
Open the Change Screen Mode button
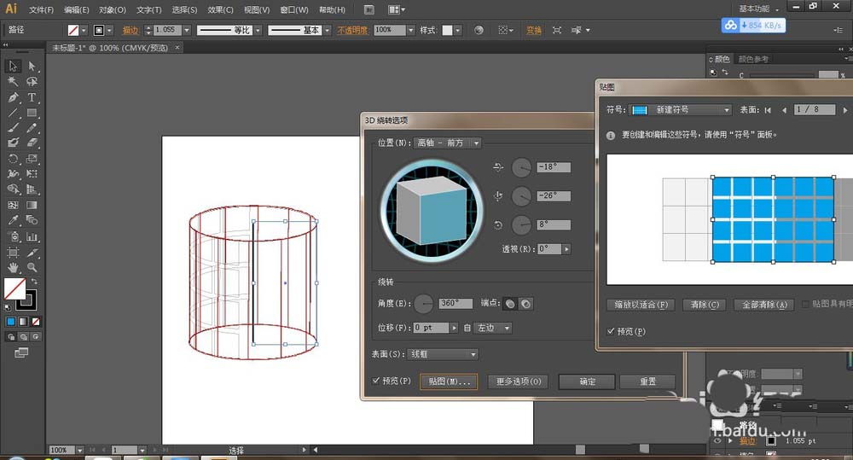click(21, 352)
